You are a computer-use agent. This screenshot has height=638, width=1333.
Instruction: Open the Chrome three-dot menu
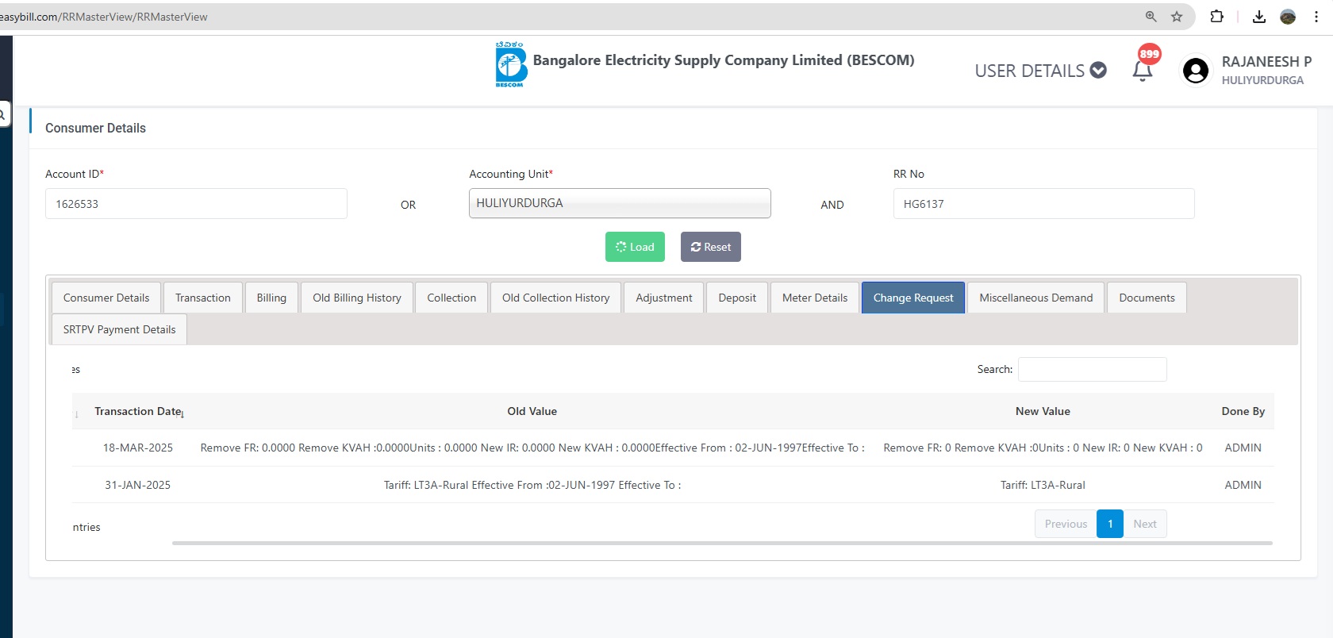point(1316,17)
